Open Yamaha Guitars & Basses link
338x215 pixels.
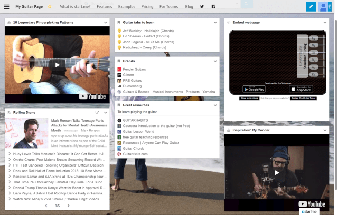pyautogui.click(x=170, y=92)
